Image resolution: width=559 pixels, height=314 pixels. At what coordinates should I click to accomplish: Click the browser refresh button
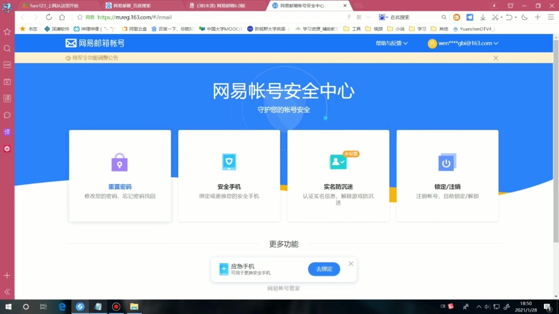pos(49,17)
